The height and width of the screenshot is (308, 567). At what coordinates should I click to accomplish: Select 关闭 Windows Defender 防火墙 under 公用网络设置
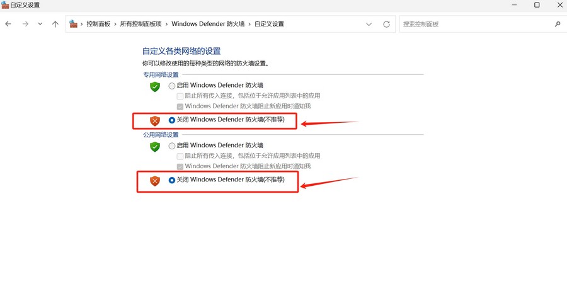coord(172,180)
